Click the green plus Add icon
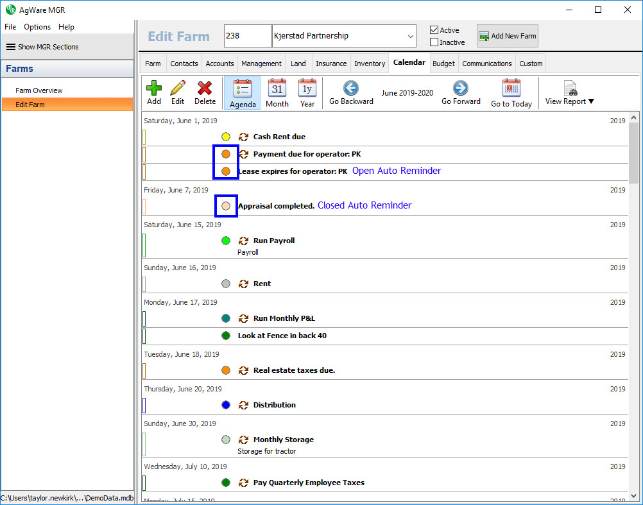Viewport: 643px width, 505px height. (154, 88)
